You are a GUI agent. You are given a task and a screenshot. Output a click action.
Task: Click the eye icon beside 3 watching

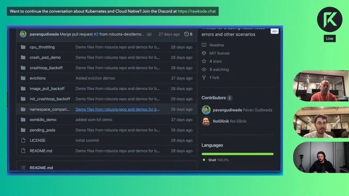point(204,69)
